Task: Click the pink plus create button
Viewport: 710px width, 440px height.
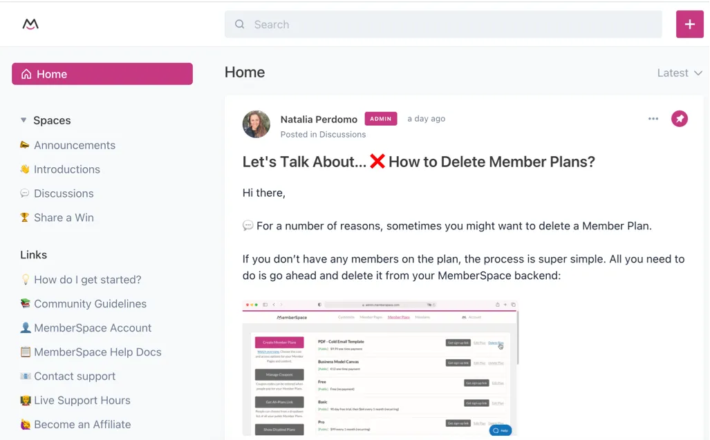Action: click(x=689, y=24)
